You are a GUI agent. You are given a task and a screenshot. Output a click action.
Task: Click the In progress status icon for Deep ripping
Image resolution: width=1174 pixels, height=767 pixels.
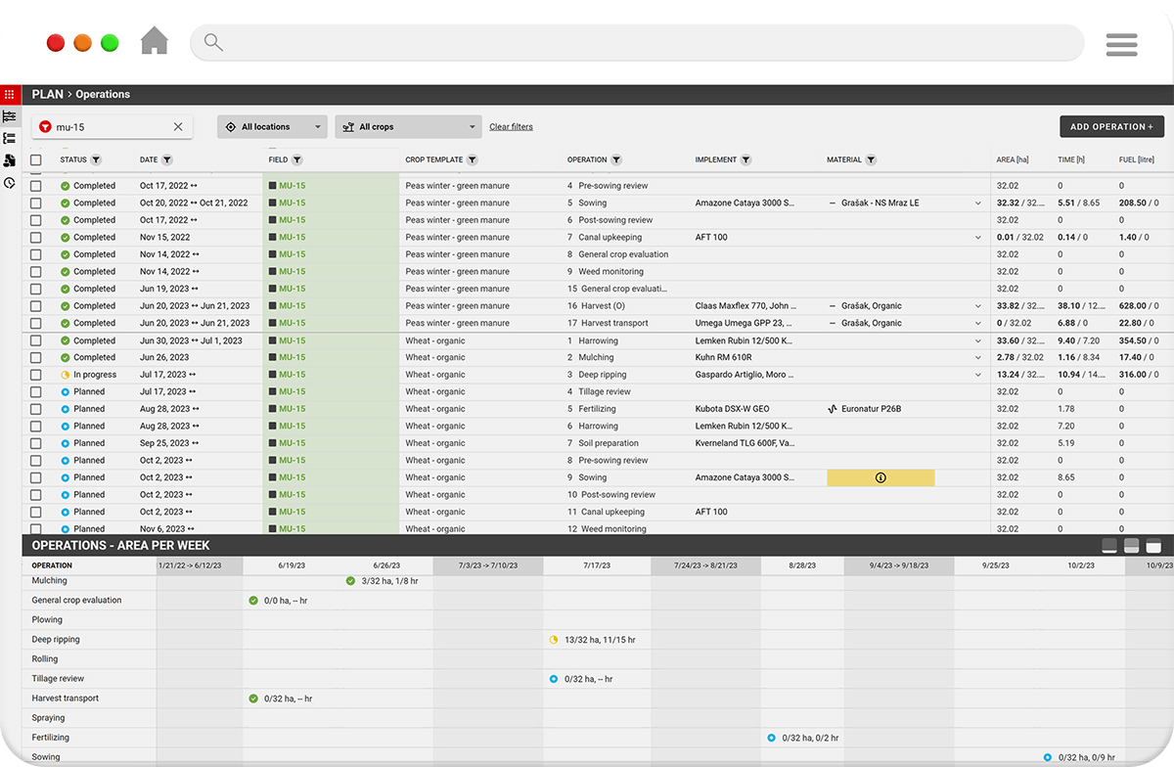point(65,375)
